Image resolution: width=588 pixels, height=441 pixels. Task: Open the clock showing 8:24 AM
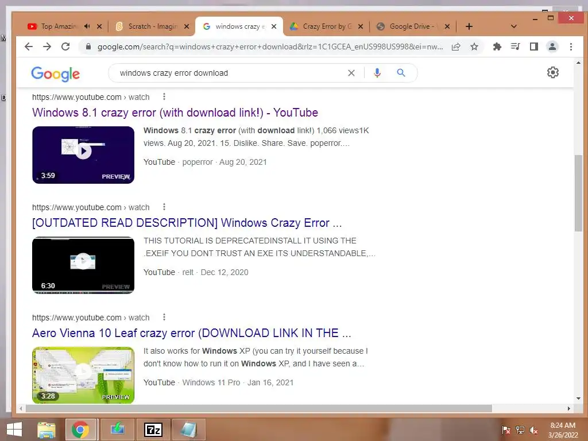[563, 430]
